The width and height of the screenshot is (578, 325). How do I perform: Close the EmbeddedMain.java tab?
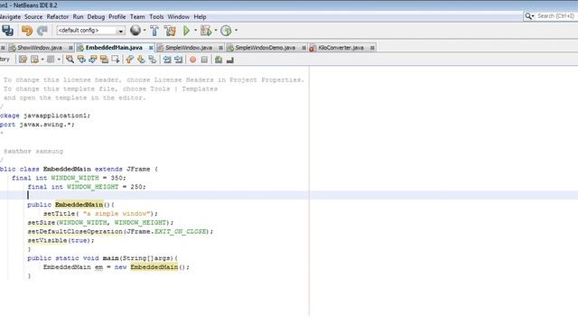151,48
